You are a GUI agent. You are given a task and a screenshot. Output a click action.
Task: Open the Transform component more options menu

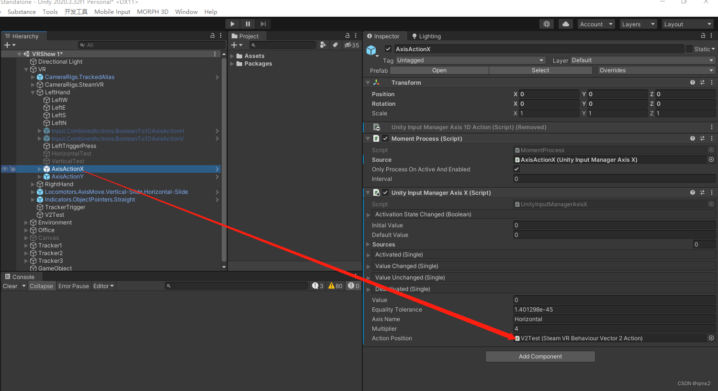coord(712,82)
